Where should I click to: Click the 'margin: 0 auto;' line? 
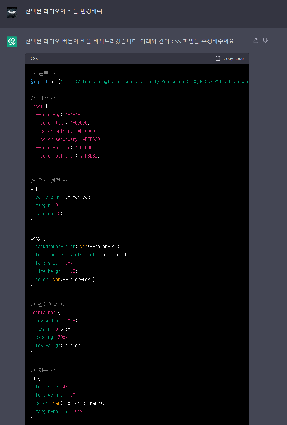click(x=54, y=329)
